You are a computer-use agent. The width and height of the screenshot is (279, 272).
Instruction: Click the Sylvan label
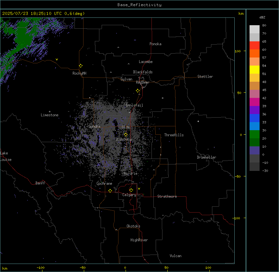[126, 79]
